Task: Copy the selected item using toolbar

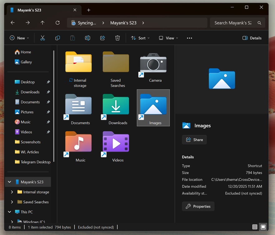Action: (x=57, y=38)
